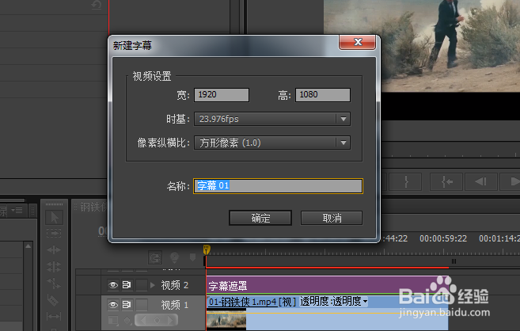The width and height of the screenshot is (520, 331).
Task: Click Show Keyframes icon on 视频 1
Action: point(127,321)
